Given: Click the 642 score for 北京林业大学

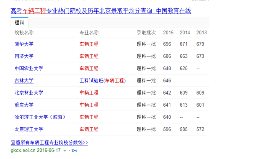Looking at the screenshot, I should 167,93.
